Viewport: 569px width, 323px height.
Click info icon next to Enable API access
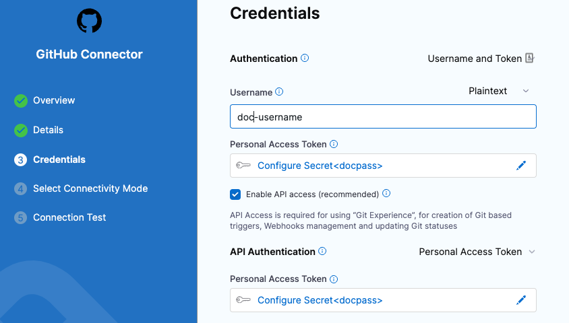click(x=386, y=194)
